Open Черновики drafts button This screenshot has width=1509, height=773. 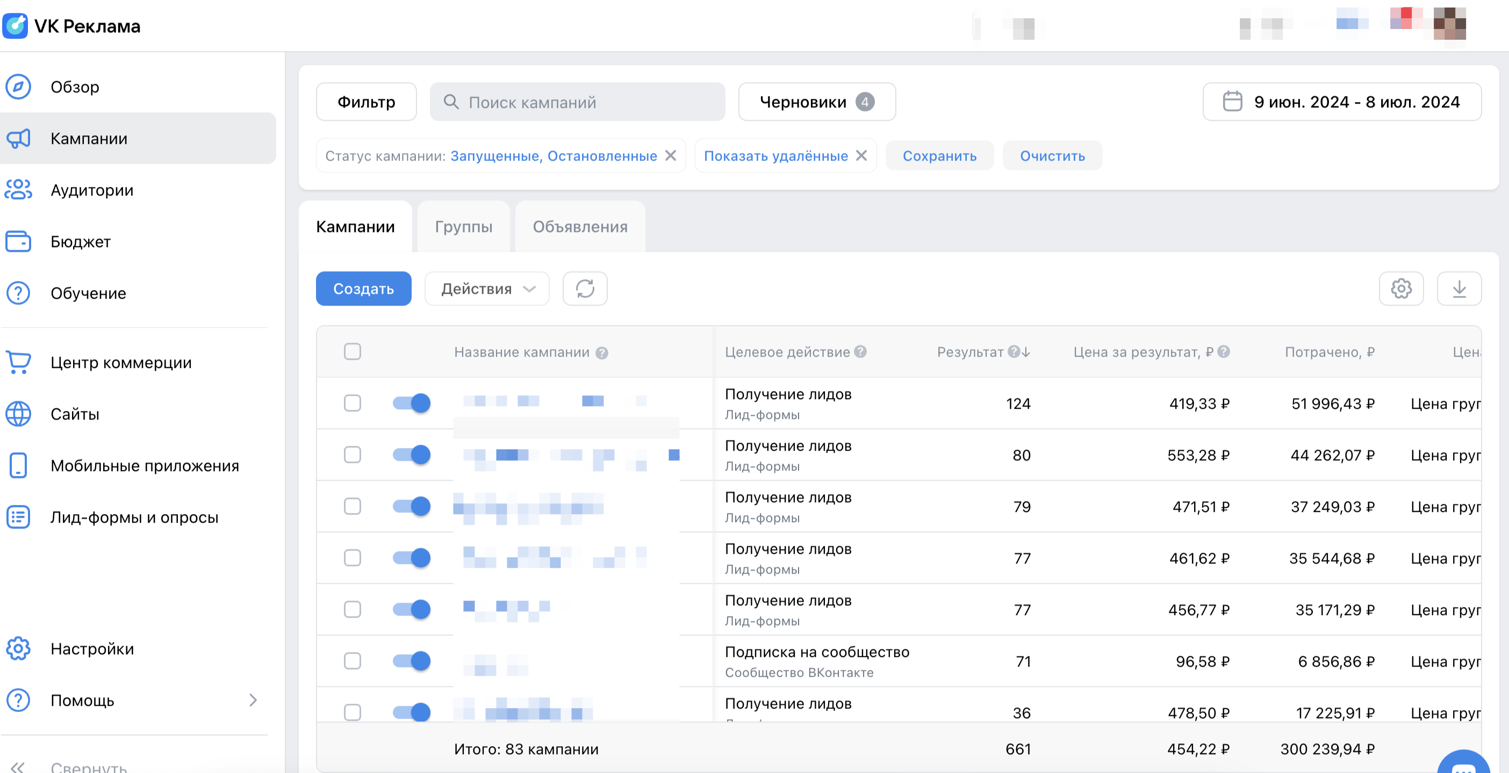point(817,102)
